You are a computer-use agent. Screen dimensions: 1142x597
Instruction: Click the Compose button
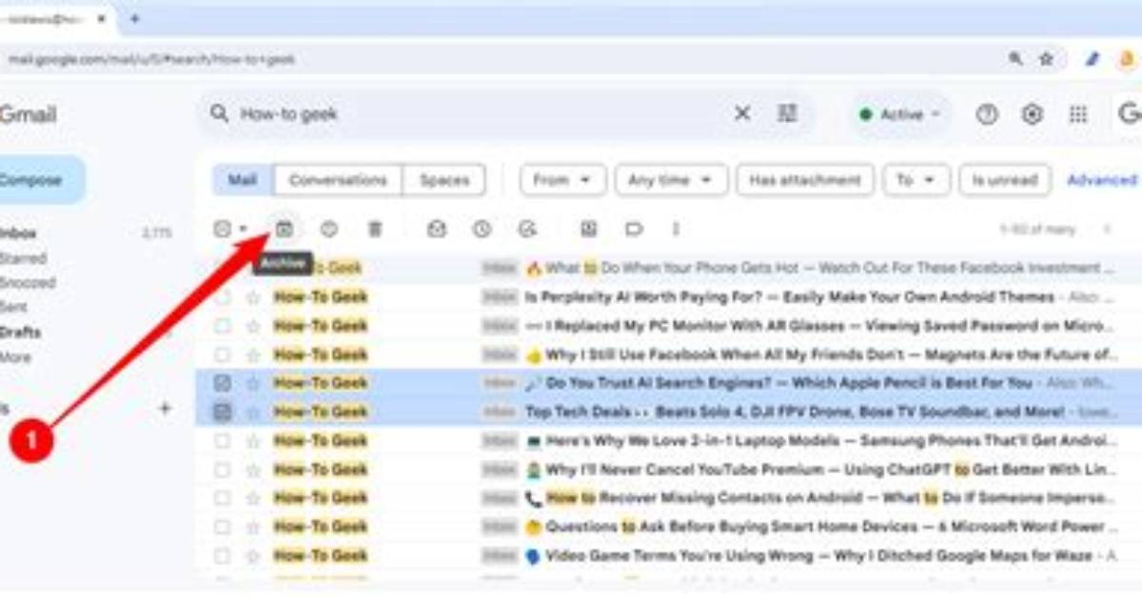(42, 180)
